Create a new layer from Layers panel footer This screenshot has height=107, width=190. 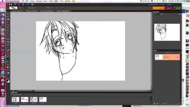(154, 103)
